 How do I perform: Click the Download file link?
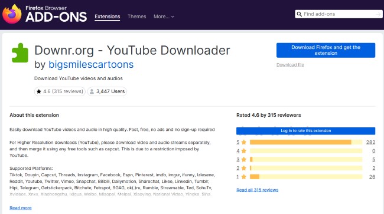(290, 65)
